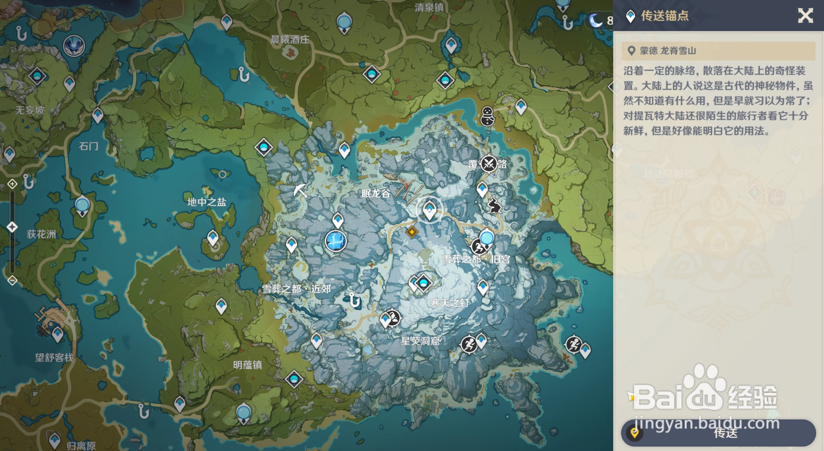
Task: Click the fishing hook near 雪葬之都·近郊
Action: pos(354,300)
